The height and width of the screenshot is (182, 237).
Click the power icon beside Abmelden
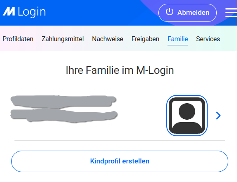point(170,12)
